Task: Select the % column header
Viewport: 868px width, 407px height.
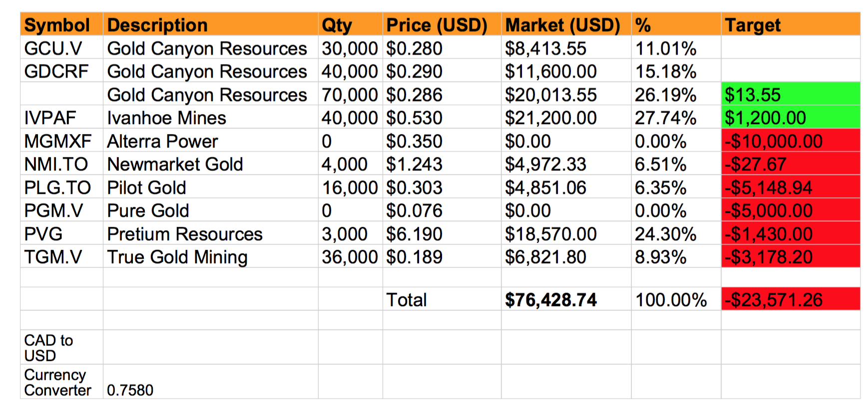Action: 676,24
